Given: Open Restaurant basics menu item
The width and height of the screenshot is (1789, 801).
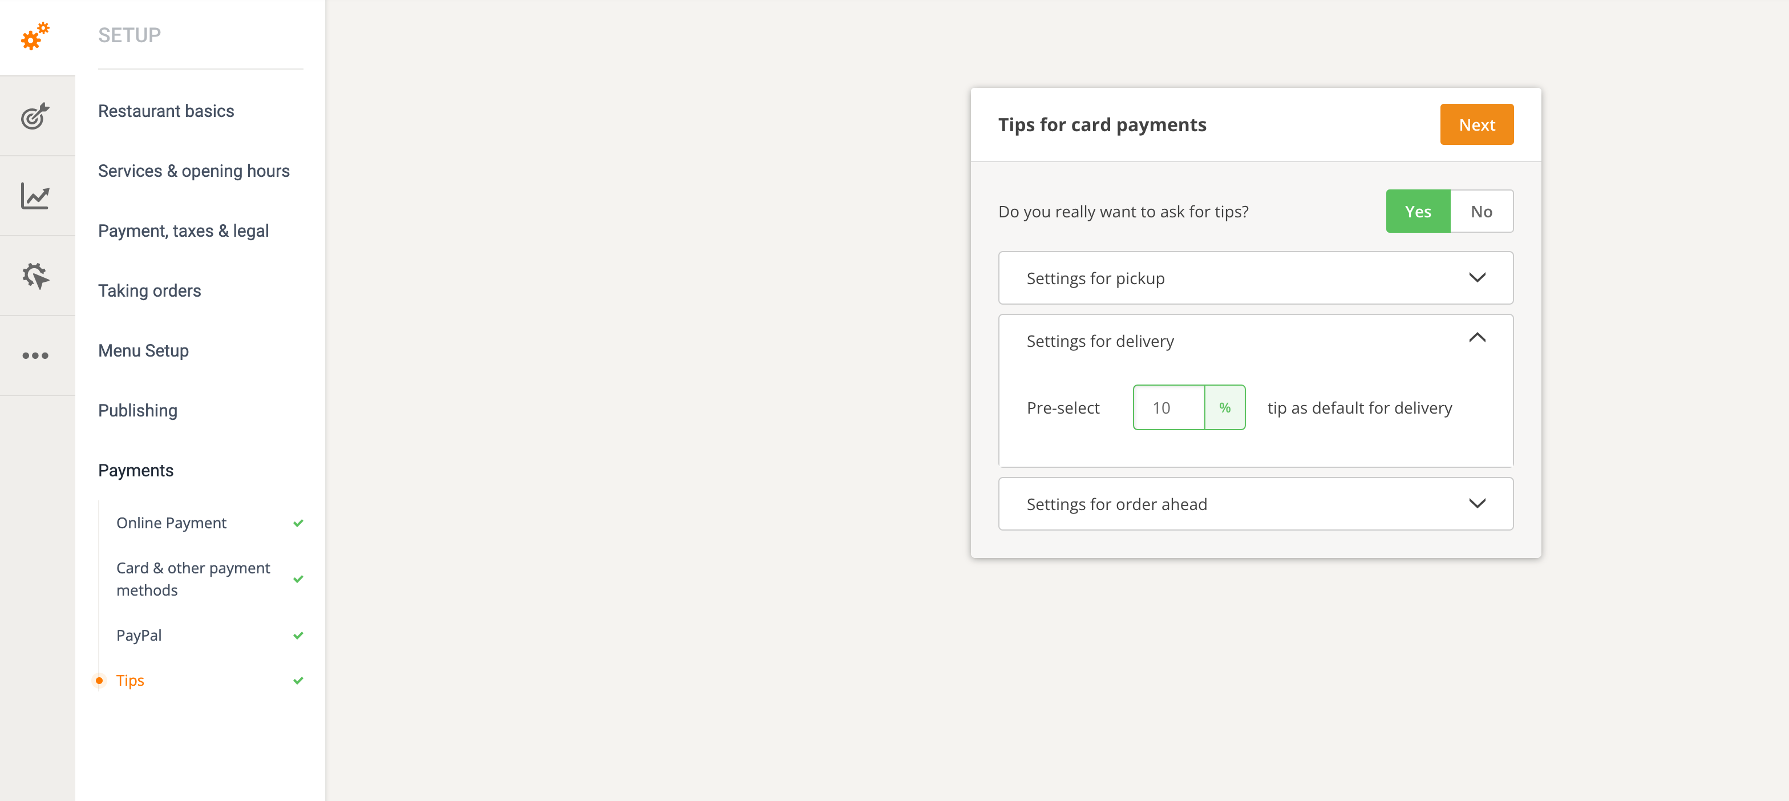Looking at the screenshot, I should click(x=166, y=111).
